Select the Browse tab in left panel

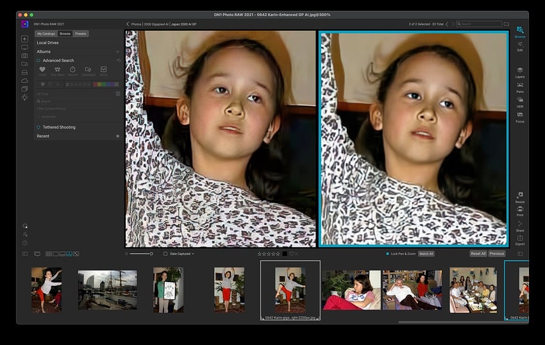(x=65, y=34)
